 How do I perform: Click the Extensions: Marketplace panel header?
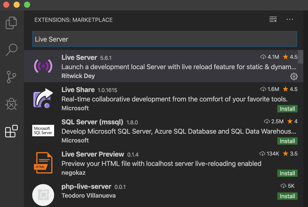coord(73,20)
